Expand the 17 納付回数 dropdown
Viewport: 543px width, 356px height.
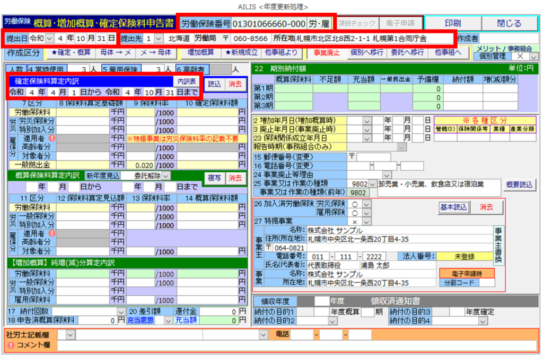(x=121, y=312)
